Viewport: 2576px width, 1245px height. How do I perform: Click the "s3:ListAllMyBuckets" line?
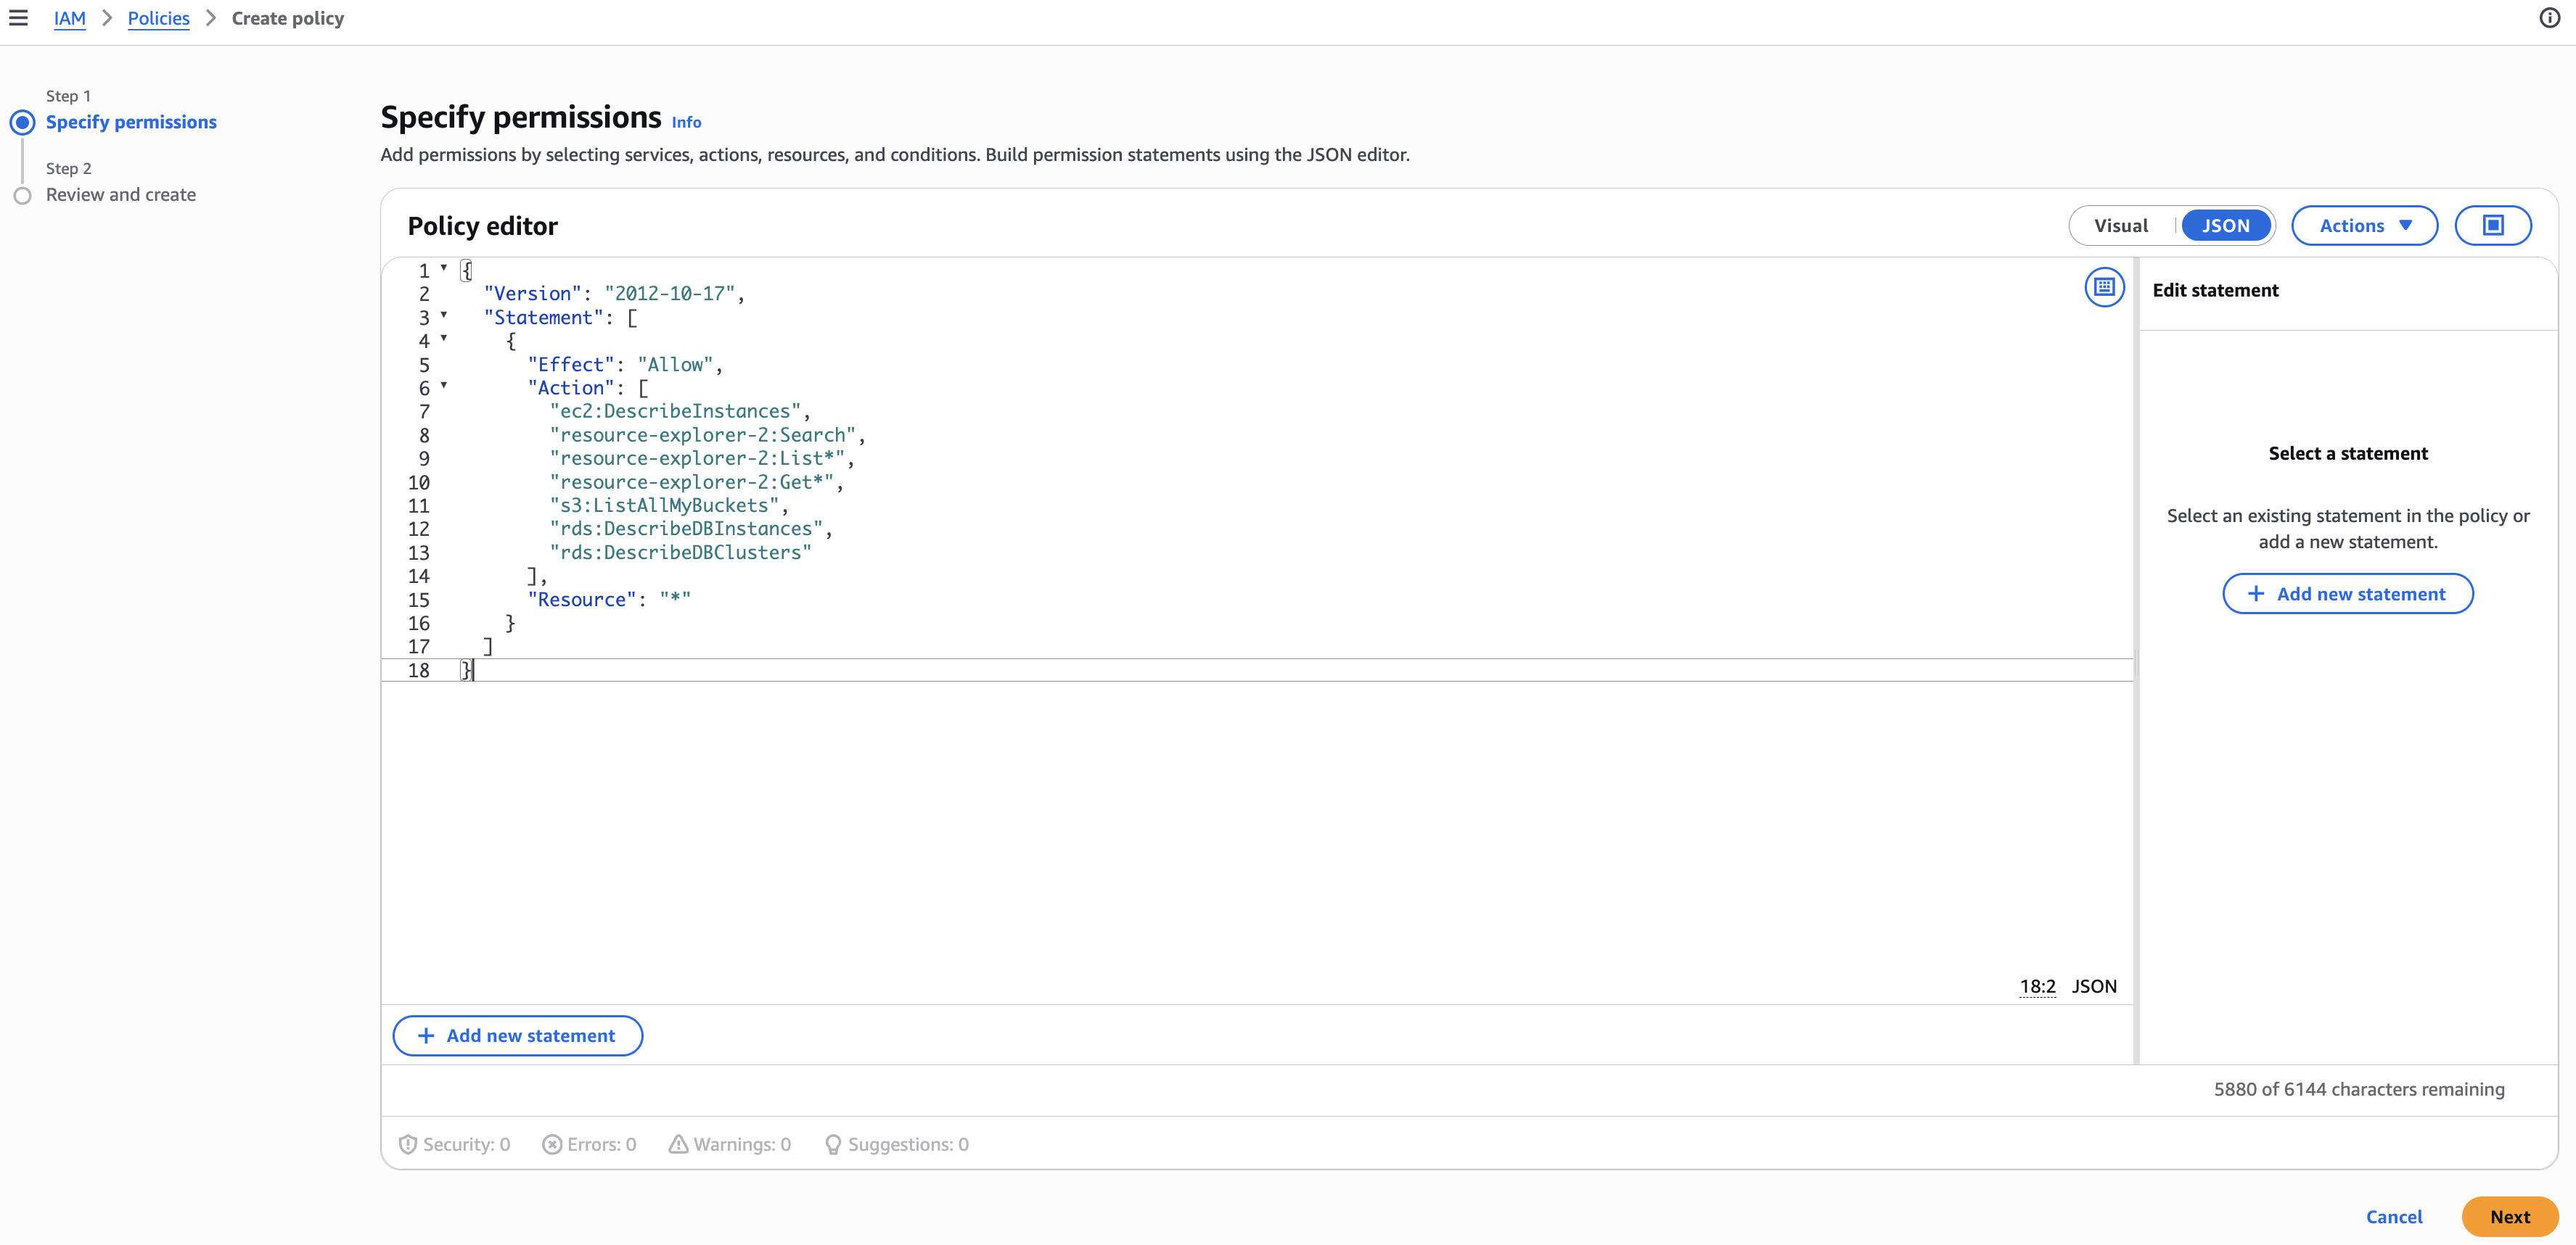tap(668, 505)
